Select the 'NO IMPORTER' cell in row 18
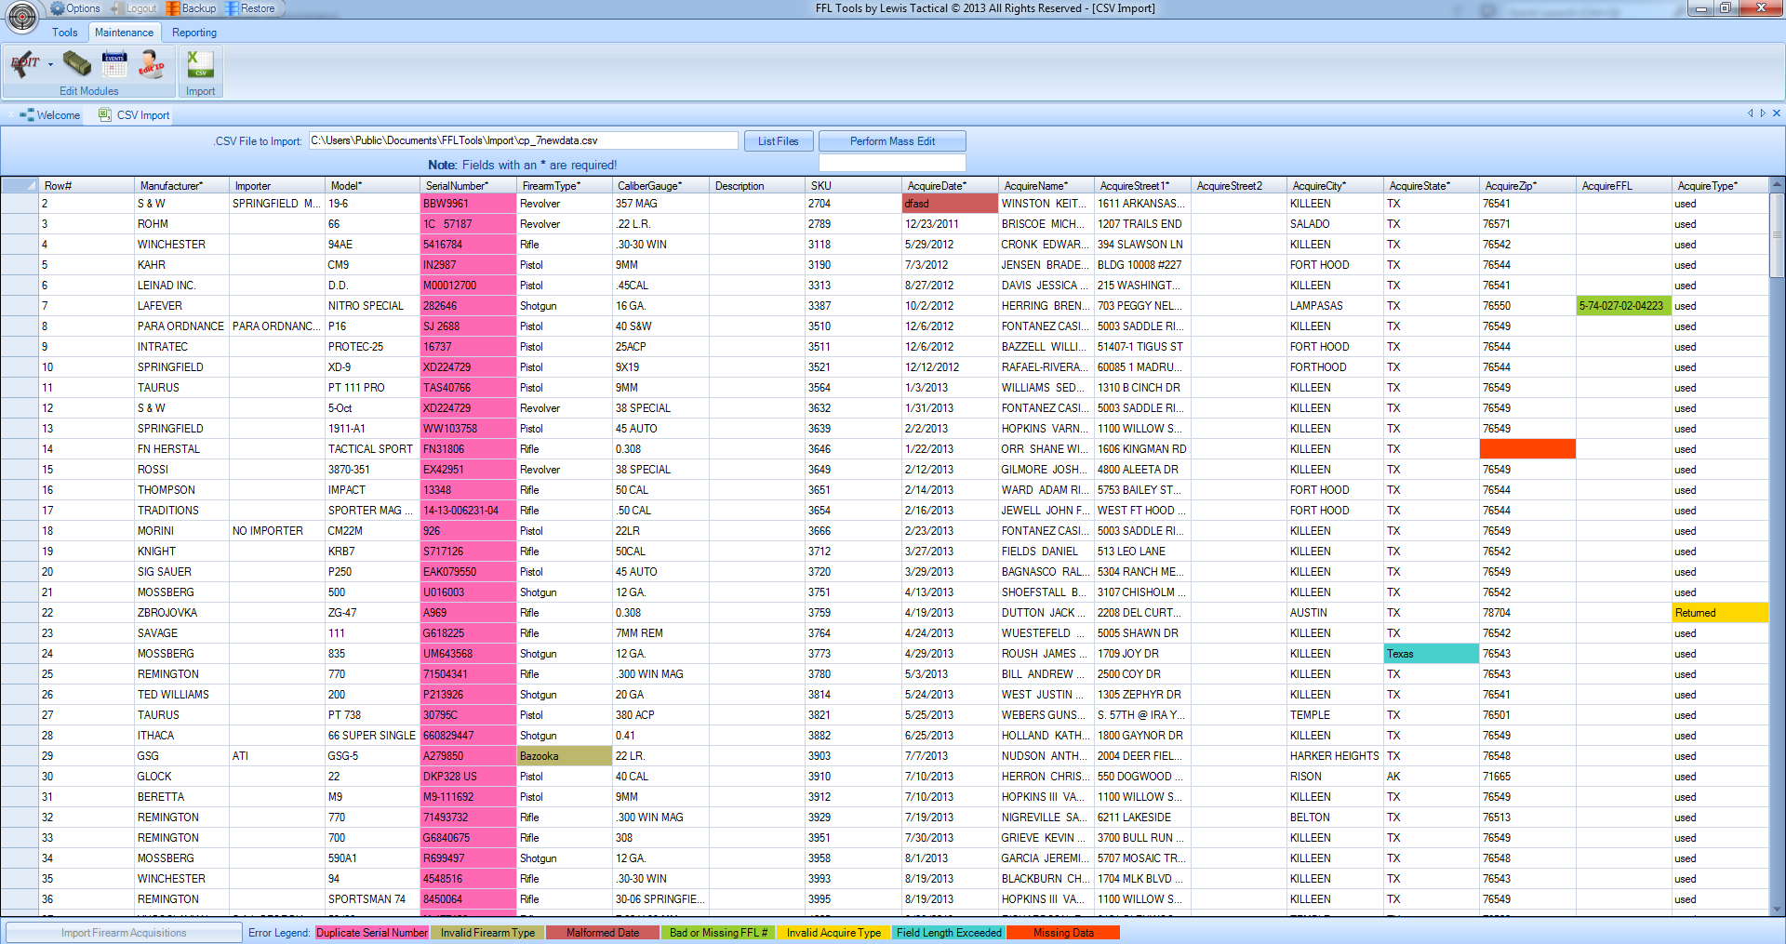The image size is (1786, 944). pos(276,531)
